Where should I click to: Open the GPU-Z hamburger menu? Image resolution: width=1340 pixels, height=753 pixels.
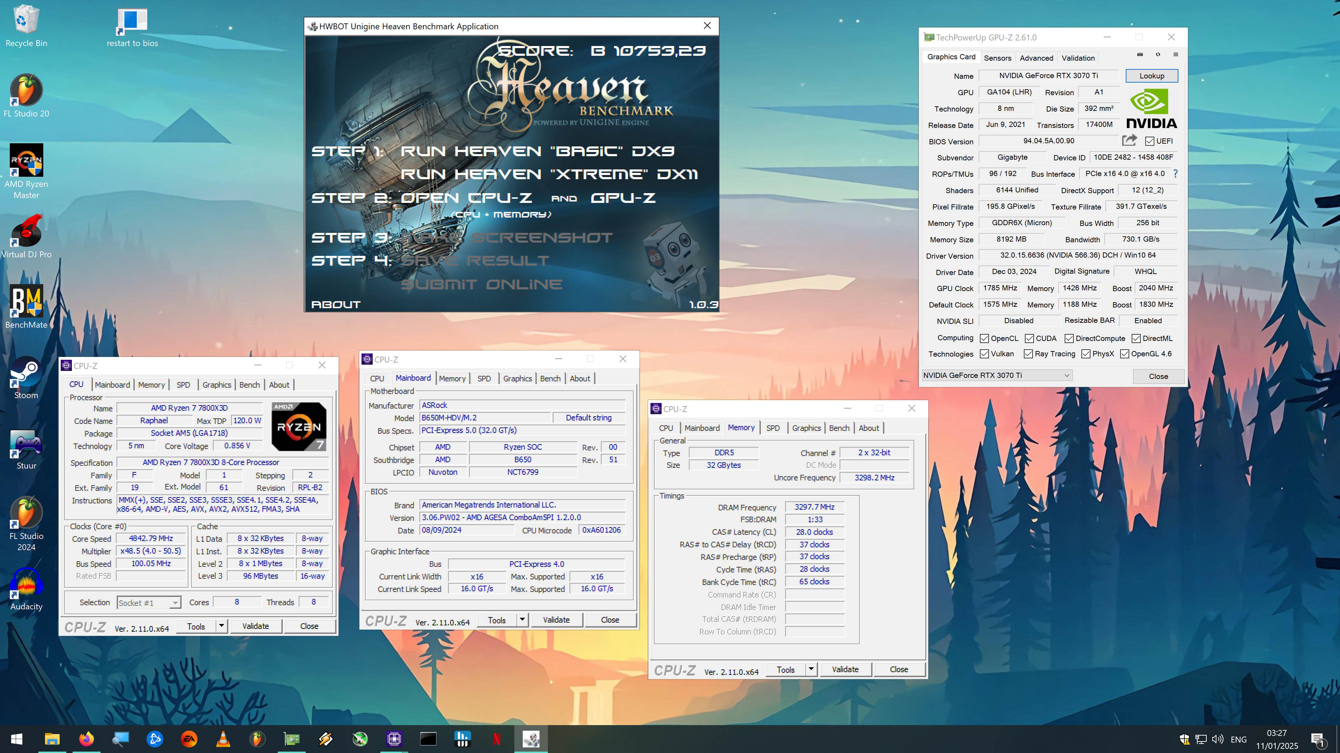pos(1176,55)
